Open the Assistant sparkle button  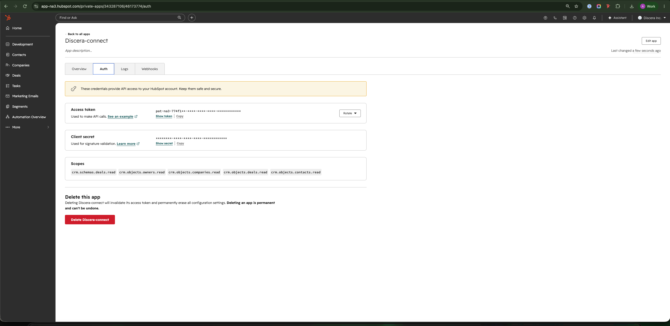(x=617, y=18)
